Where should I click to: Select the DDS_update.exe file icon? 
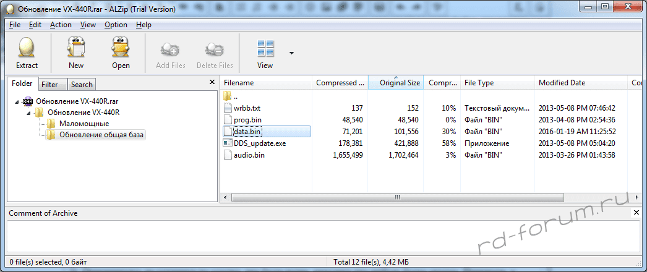coord(227,143)
